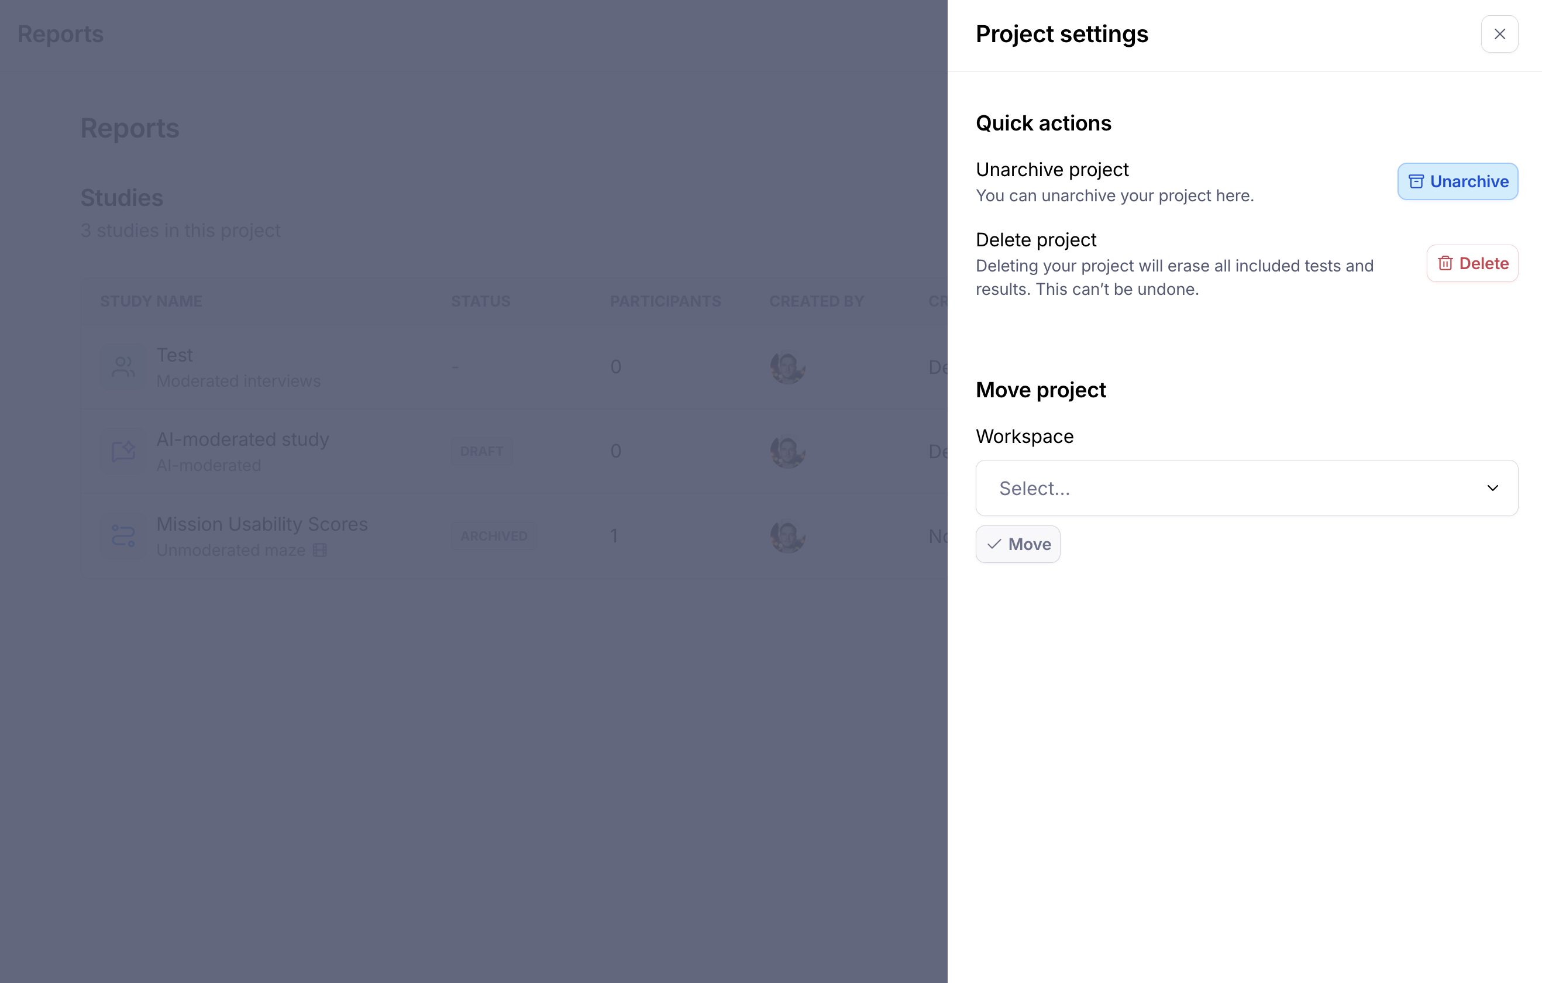Click creator avatar in Mission Usability Scores row

[x=787, y=536]
